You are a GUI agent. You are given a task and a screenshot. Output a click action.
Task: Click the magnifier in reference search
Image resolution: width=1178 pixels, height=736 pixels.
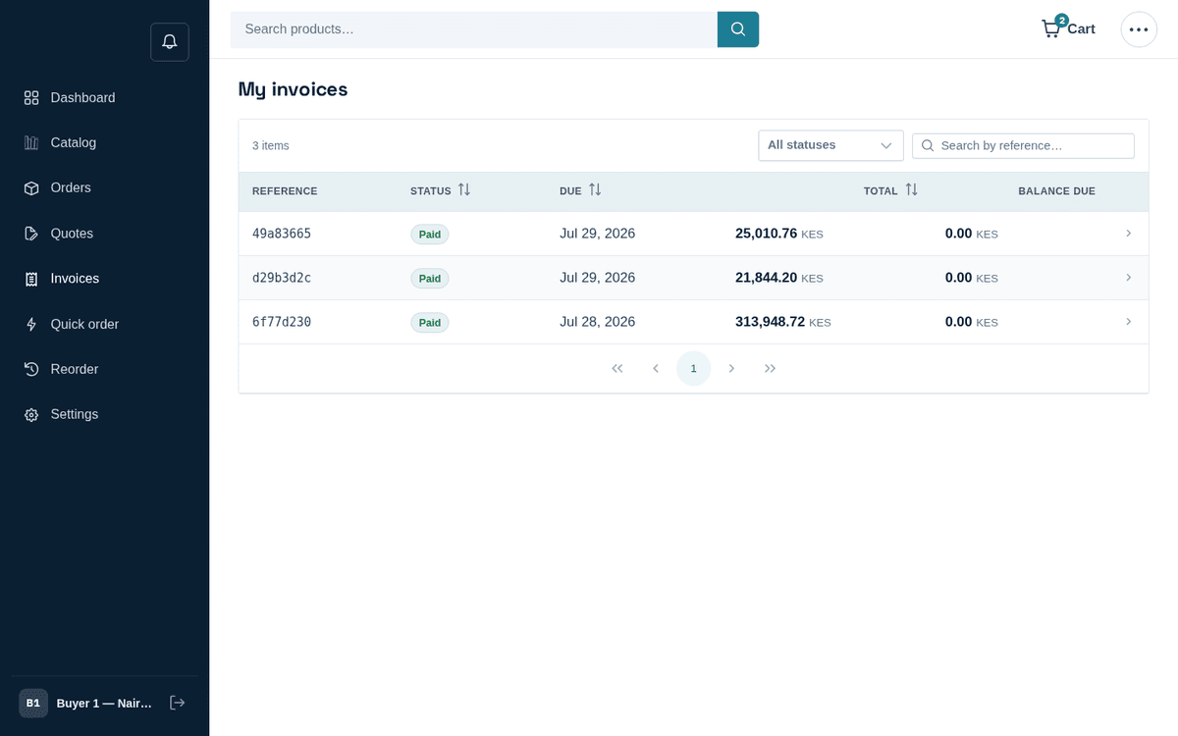(x=928, y=145)
